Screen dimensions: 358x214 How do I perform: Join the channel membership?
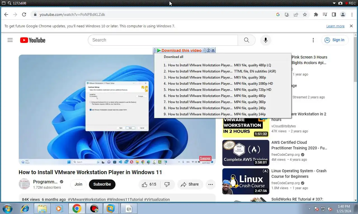pos(78,184)
